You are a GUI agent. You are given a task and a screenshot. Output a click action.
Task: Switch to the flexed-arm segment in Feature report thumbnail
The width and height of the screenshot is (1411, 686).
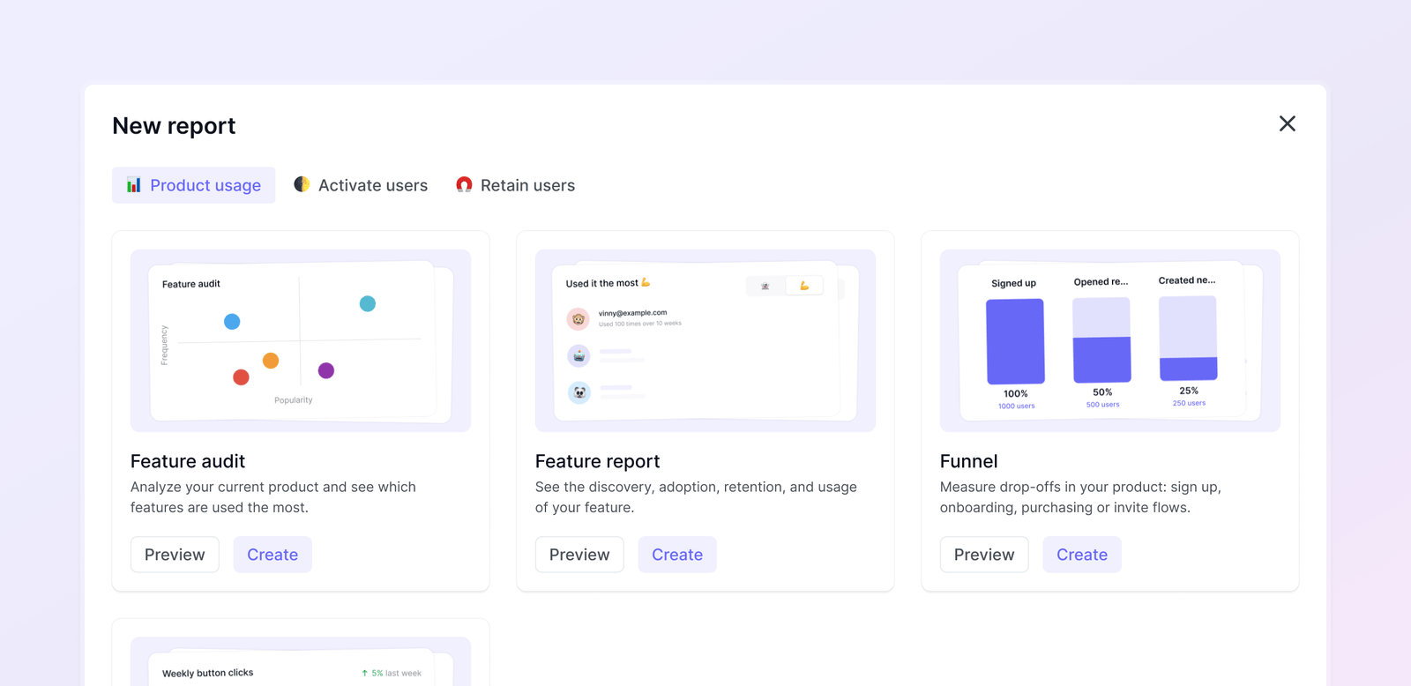point(804,286)
